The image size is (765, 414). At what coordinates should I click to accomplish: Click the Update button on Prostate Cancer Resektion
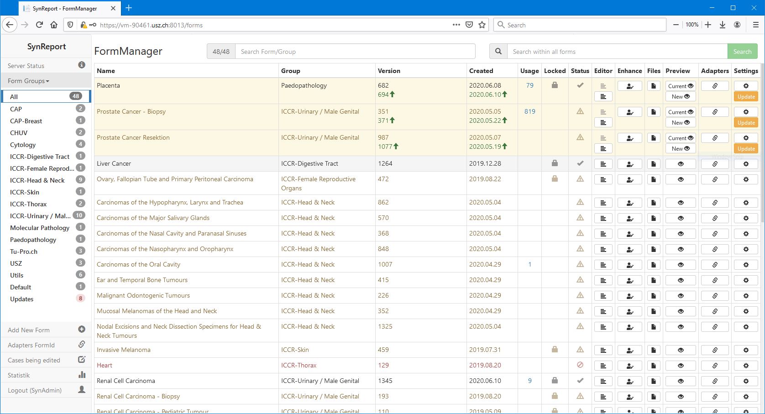pyautogui.click(x=746, y=148)
